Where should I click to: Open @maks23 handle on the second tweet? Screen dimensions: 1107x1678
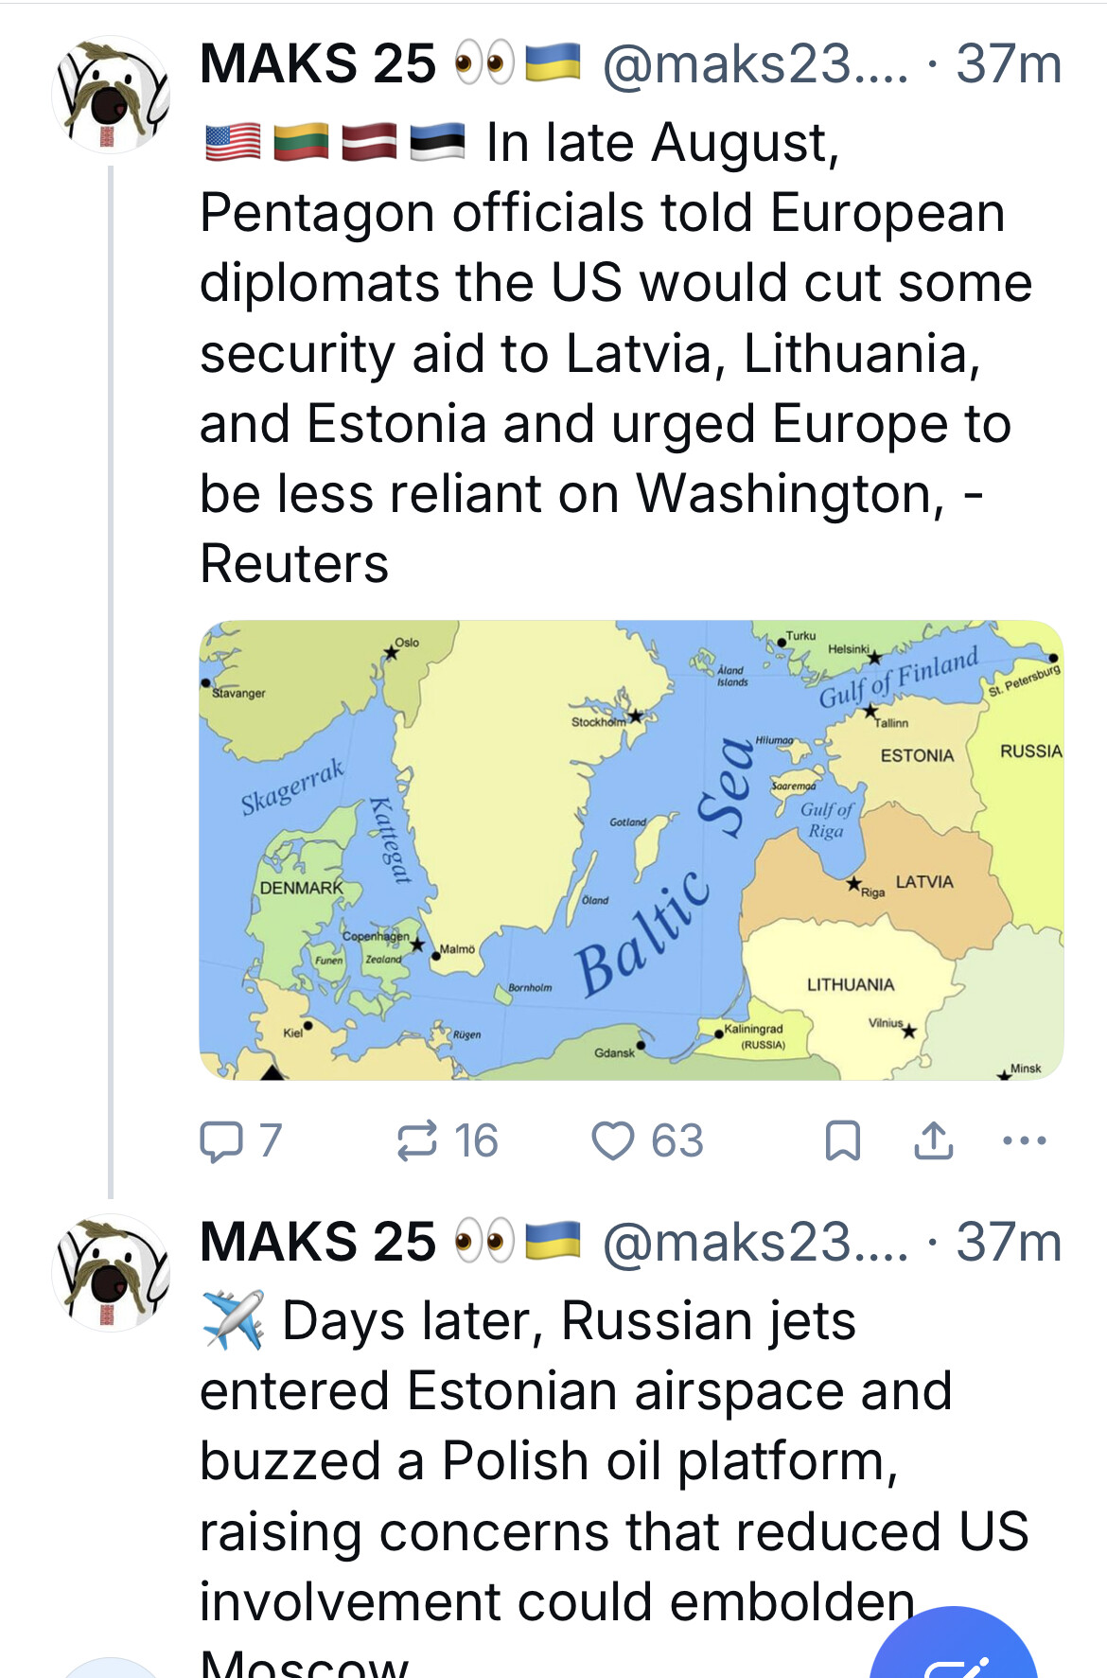click(x=755, y=1242)
